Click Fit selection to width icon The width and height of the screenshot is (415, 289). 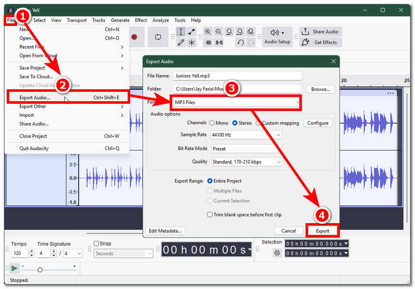pos(229,32)
